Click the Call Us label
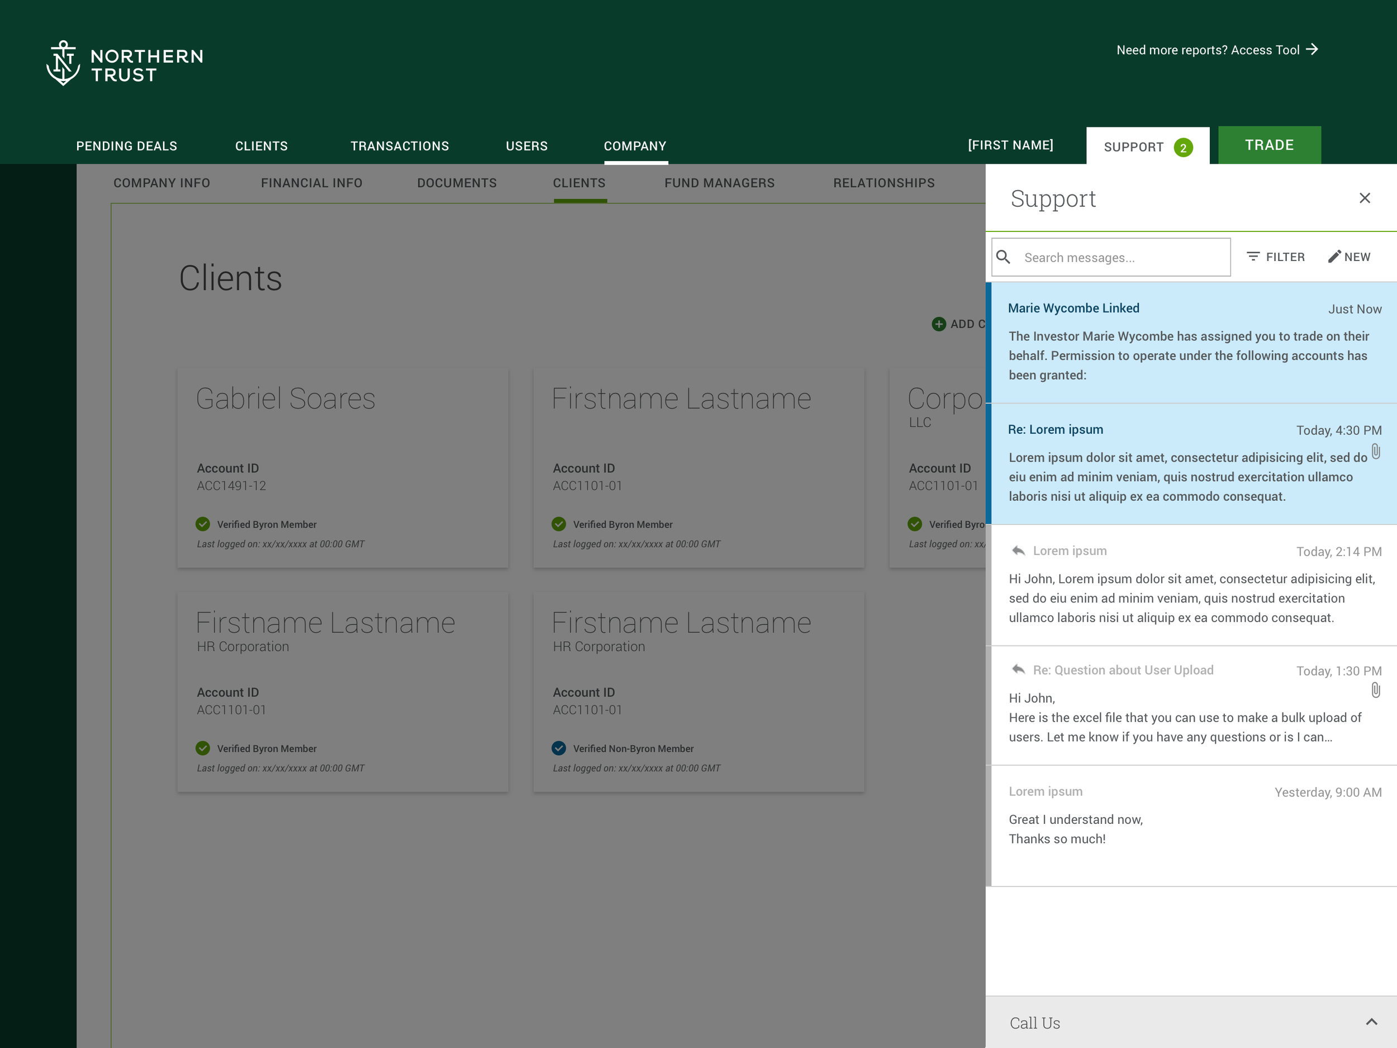This screenshot has width=1397, height=1048. click(x=1034, y=1023)
